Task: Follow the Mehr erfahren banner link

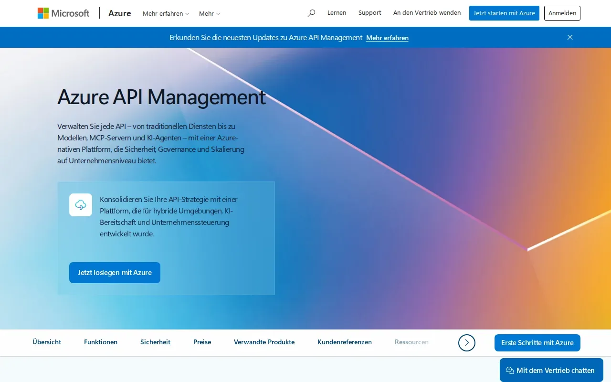Action: [387, 38]
